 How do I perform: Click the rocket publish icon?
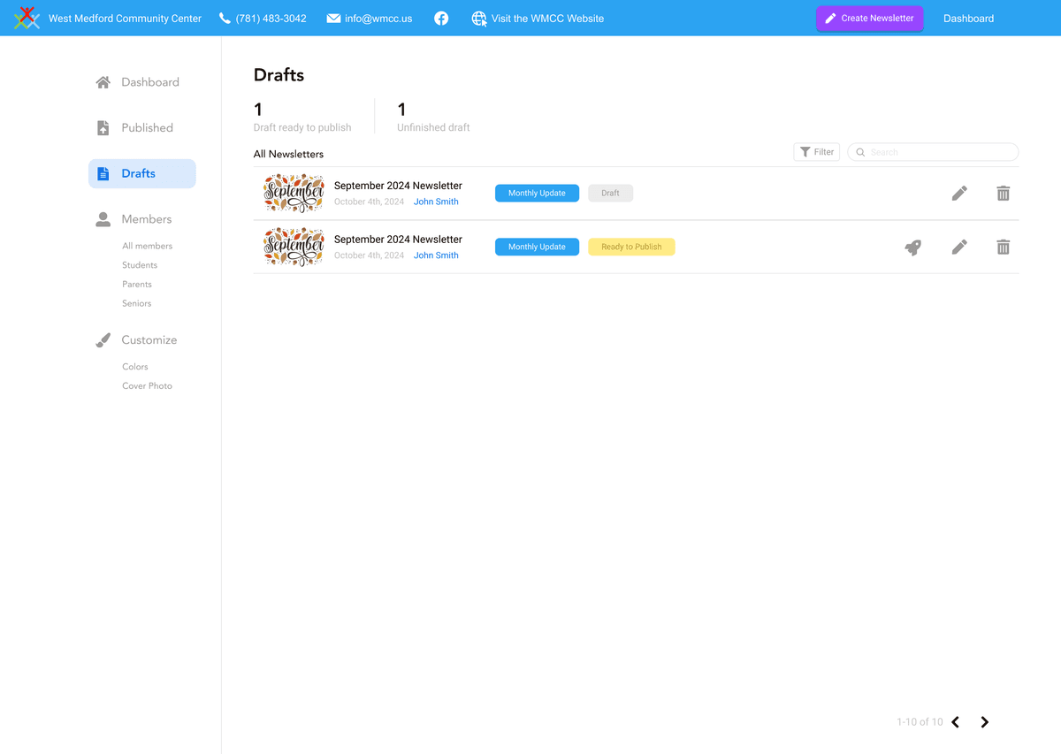[913, 248]
